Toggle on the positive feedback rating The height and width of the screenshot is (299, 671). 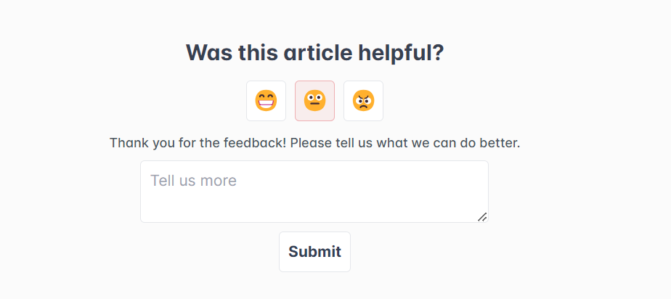266,101
